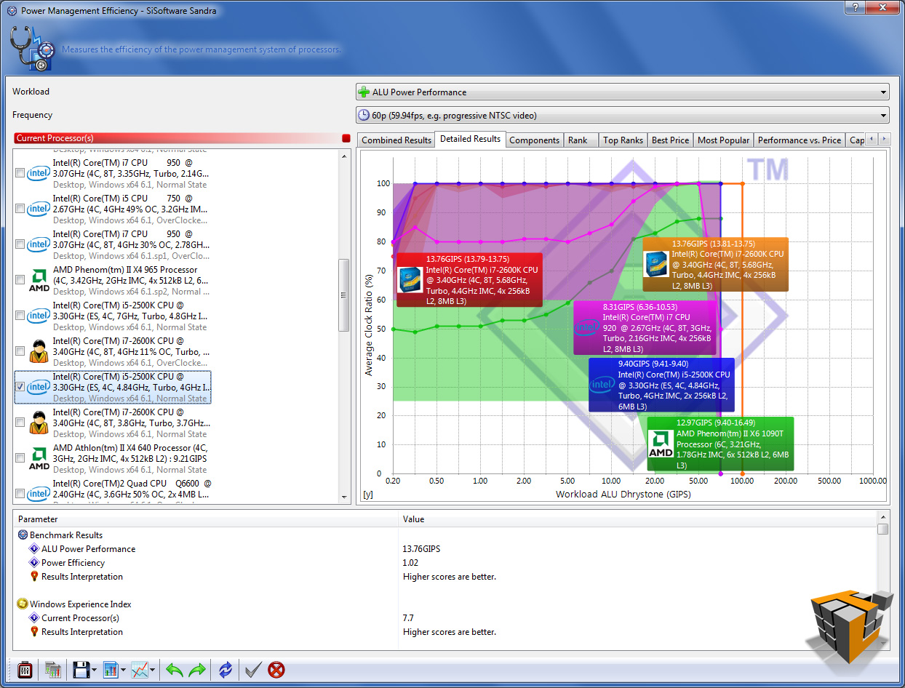The image size is (905, 688).
Task: Click the compare results toolbar icon
Action: click(52, 670)
